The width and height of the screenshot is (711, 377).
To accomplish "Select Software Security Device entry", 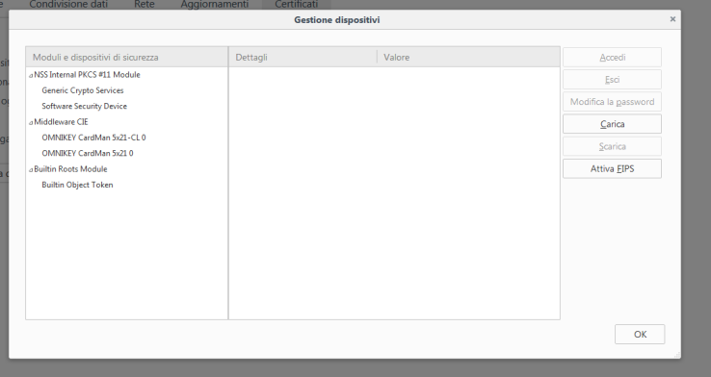I will [85, 107].
